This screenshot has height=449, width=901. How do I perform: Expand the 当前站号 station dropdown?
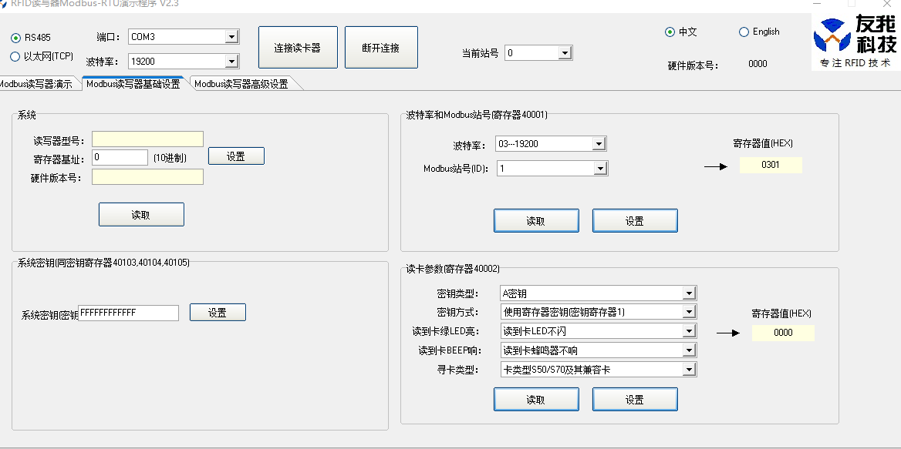coord(564,53)
